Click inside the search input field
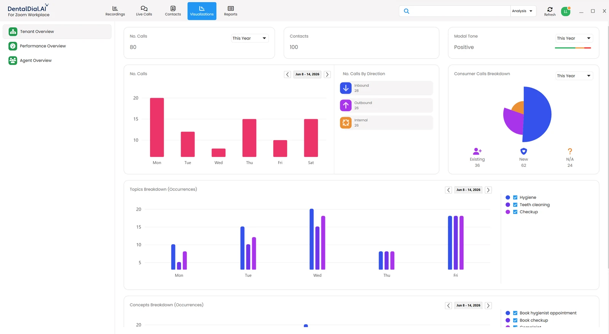This screenshot has width=609, height=334. point(461,11)
